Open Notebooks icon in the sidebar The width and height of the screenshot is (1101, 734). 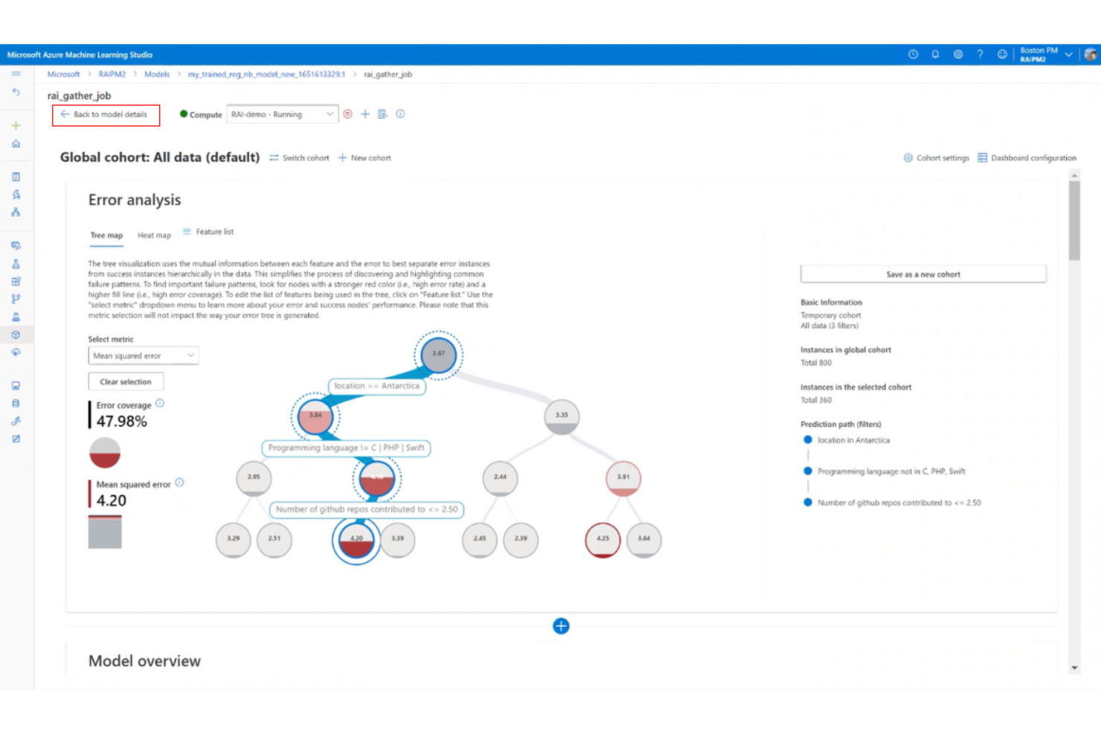pos(16,177)
